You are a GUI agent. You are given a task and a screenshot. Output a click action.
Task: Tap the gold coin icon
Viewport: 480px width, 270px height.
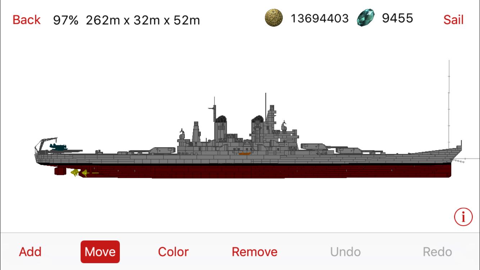[x=274, y=18]
